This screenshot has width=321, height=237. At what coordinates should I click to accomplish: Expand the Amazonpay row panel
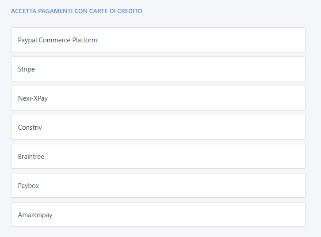click(177, 215)
